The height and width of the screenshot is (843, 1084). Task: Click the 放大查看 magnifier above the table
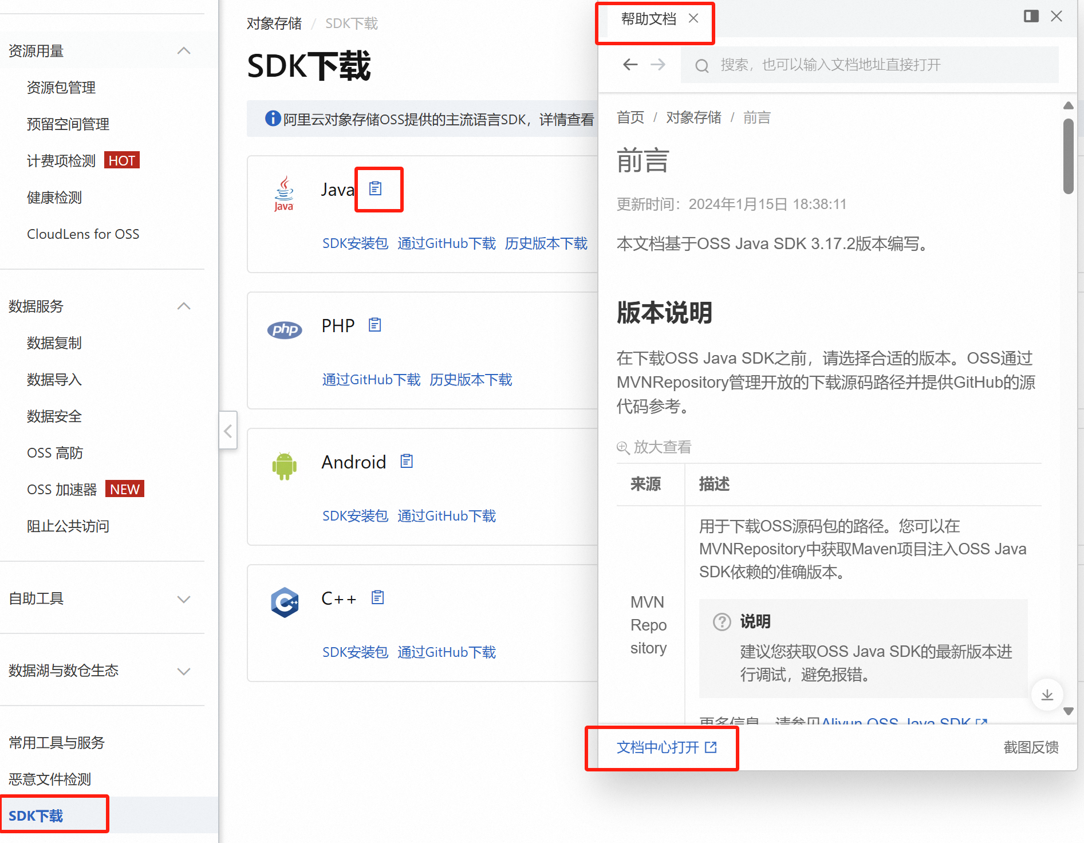[655, 447]
